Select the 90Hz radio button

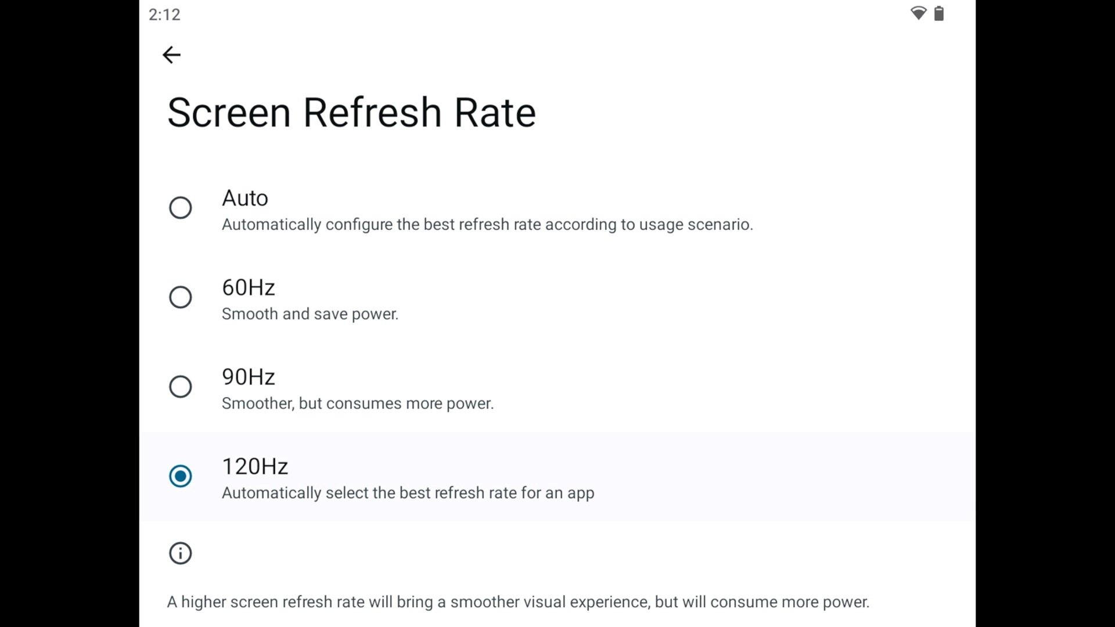(x=180, y=387)
